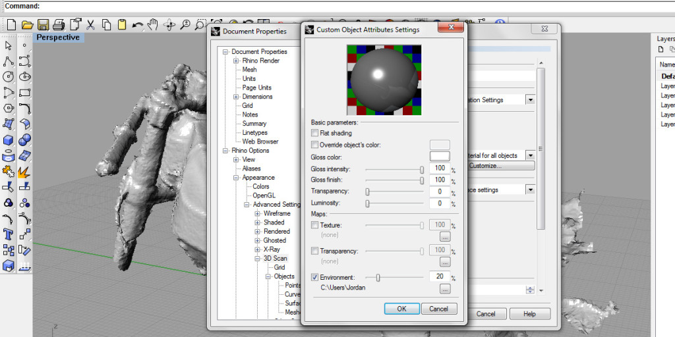675x337 pixels.
Task: Click the Undo arrow icon
Action: point(138,25)
